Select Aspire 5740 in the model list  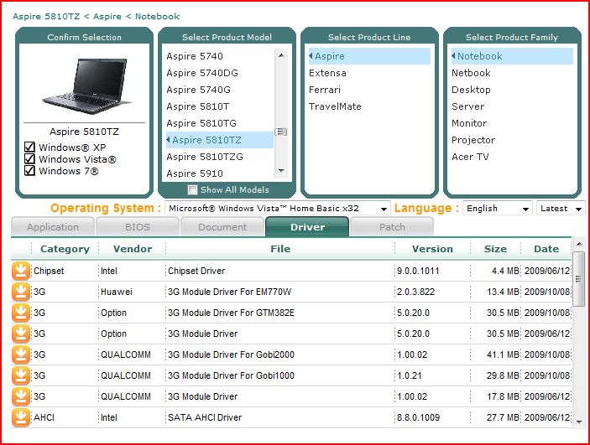(x=220, y=56)
